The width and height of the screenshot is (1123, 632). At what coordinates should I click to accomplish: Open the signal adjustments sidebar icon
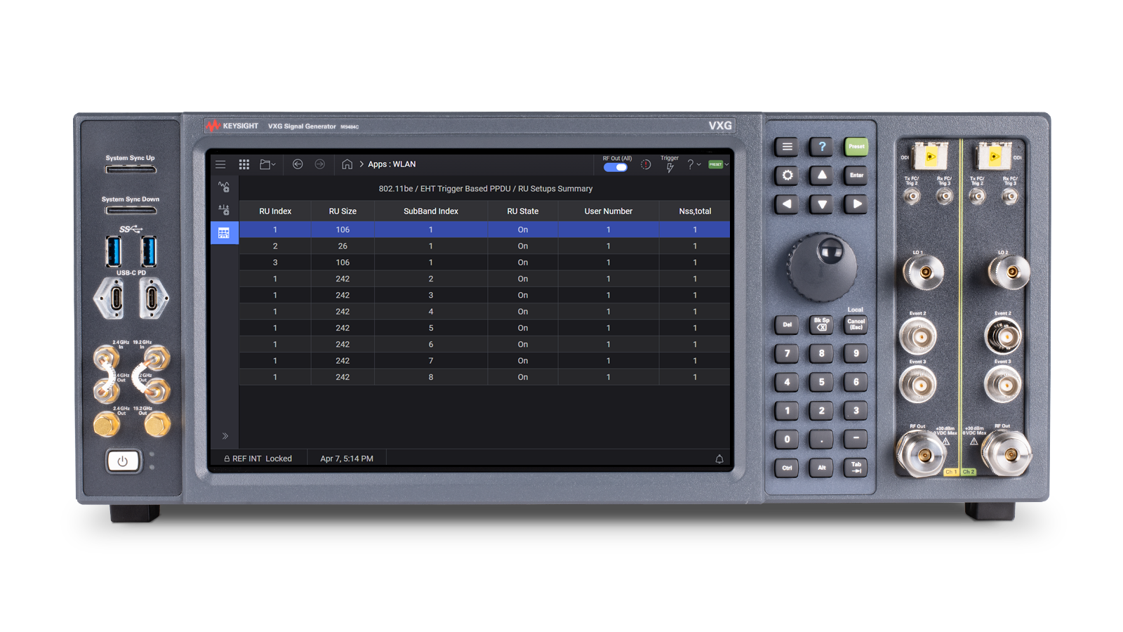[224, 210]
